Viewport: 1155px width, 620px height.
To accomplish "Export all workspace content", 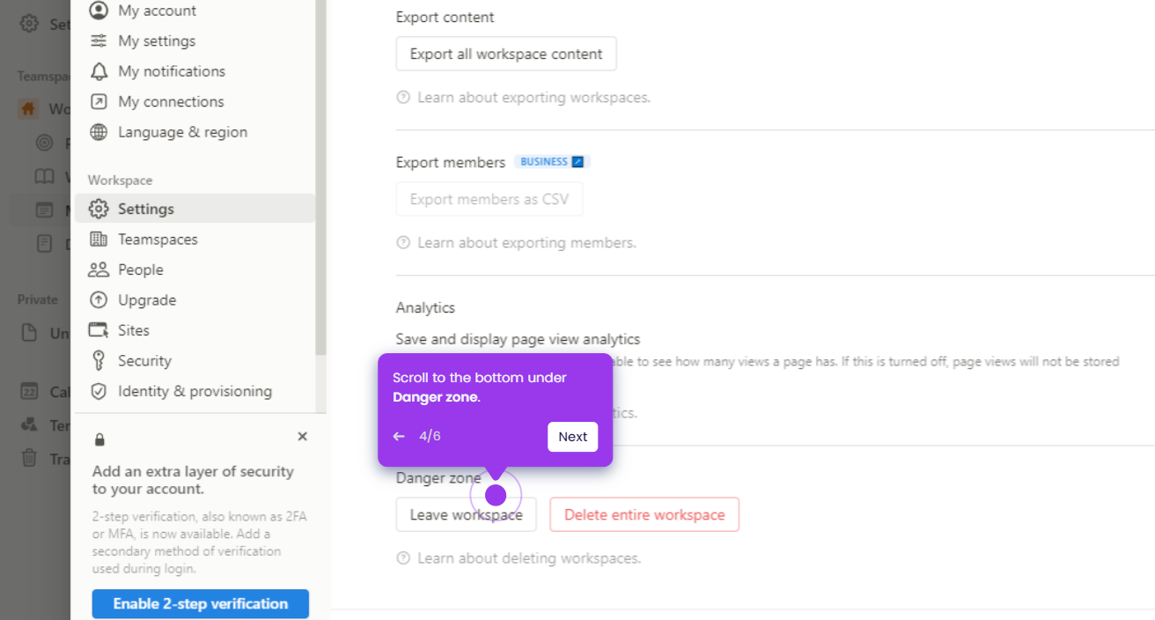I will pos(505,54).
